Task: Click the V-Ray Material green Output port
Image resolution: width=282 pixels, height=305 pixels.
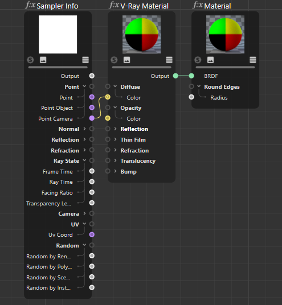Action: tap(175, 76)
